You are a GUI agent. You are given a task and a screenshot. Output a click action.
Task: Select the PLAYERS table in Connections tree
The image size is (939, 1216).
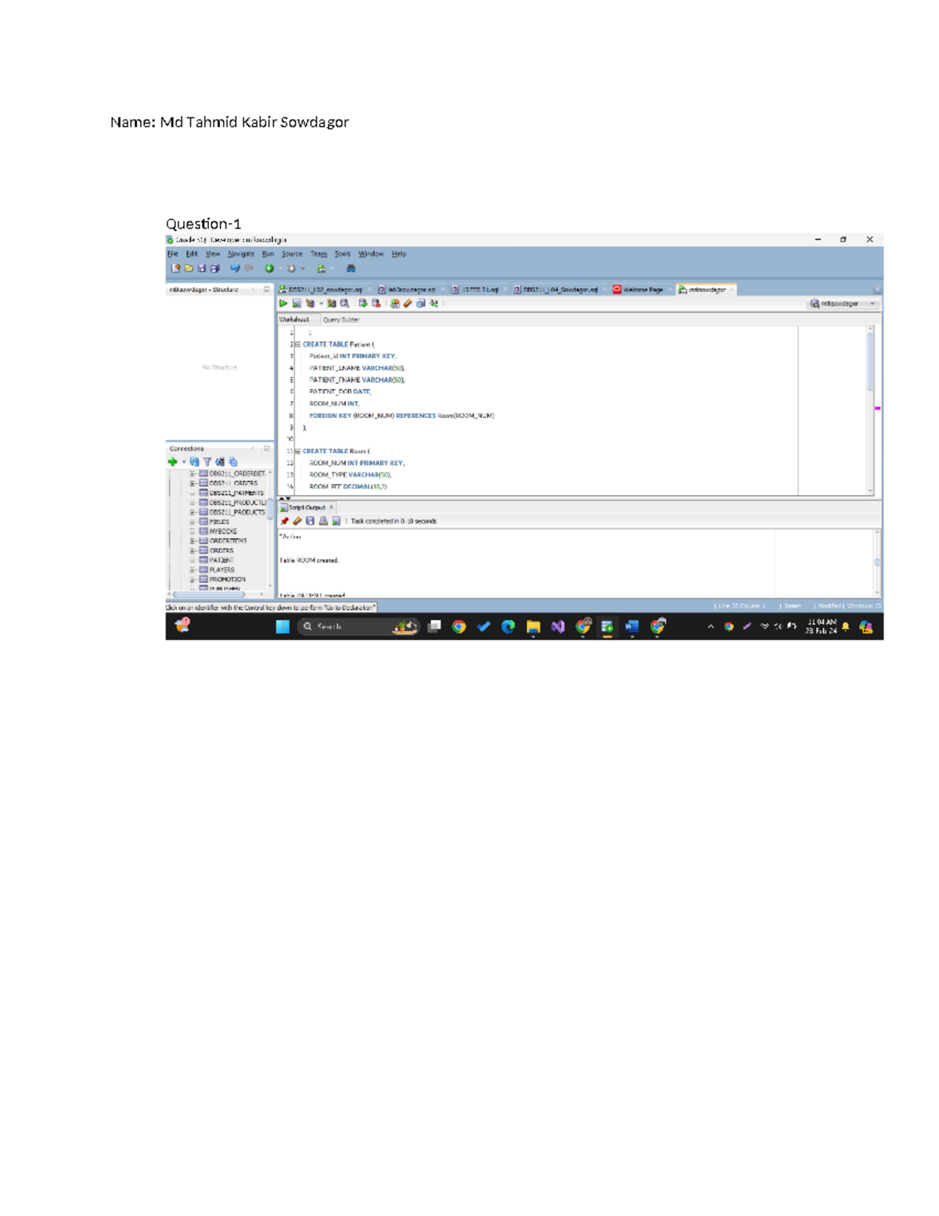pos(221,570)
